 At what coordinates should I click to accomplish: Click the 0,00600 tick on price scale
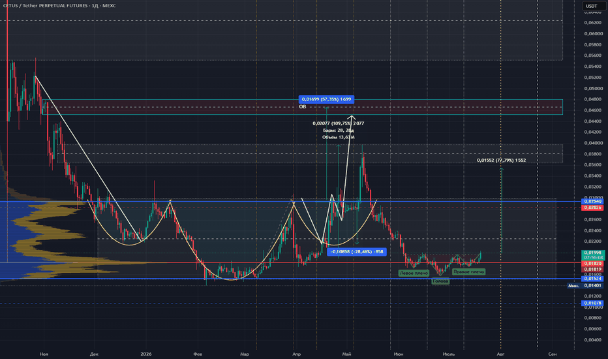593,329
